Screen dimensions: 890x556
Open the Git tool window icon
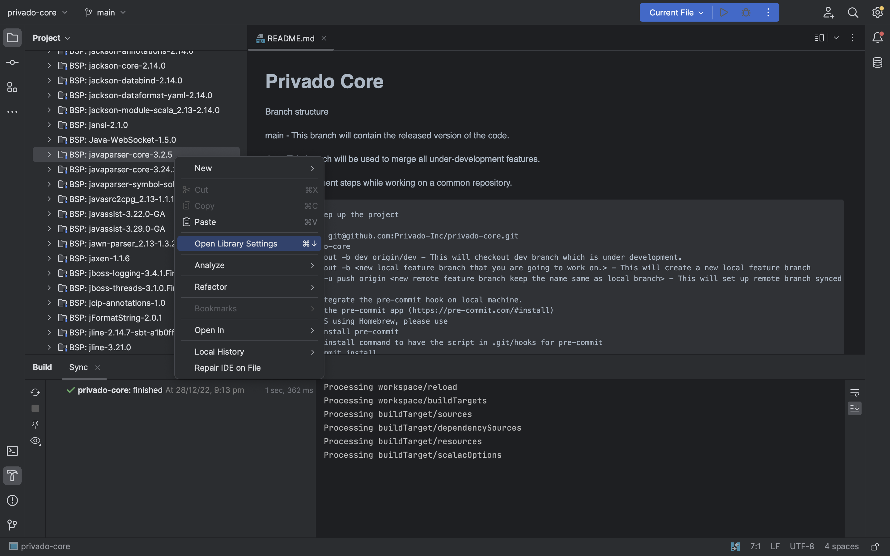pyautogui.click(x=12, y=525)
